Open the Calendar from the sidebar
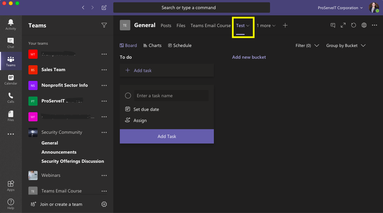Screen dimensions: 383x213 click(x=11, y=79)
